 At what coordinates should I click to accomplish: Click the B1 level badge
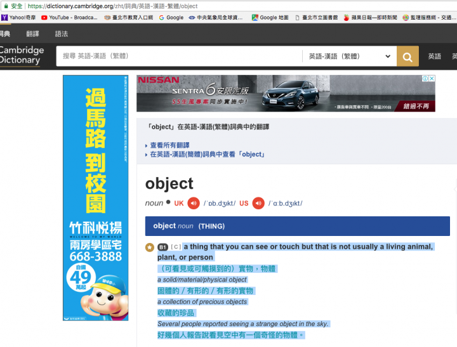(162, 247)
